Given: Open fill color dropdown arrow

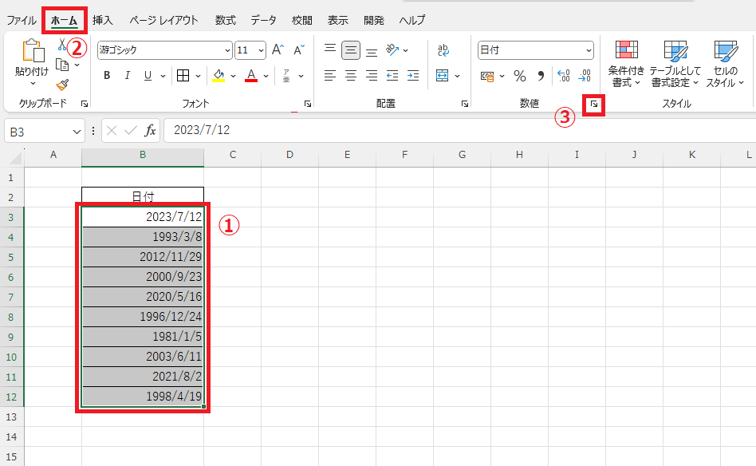Looking at the screenshot, I should pos(234,77).
